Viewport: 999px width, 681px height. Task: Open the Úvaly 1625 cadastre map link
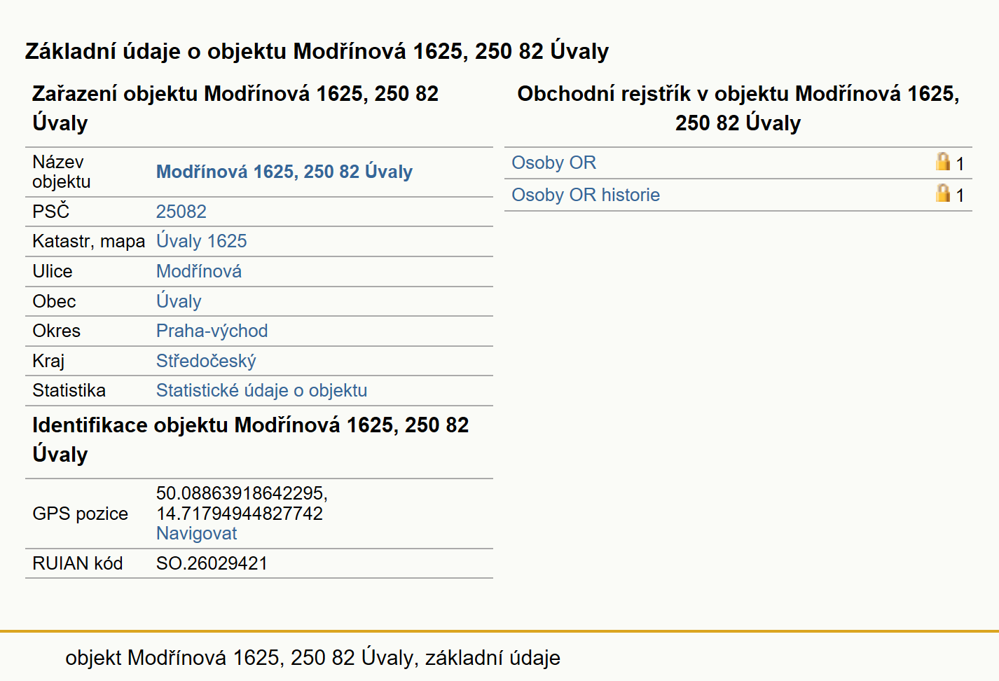[202, 241]
